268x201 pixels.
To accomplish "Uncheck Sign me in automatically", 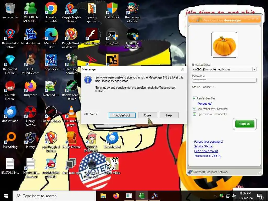I will 194,114.
